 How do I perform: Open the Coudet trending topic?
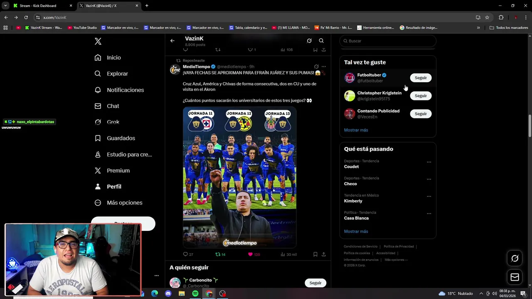click(x=351, y=167)
